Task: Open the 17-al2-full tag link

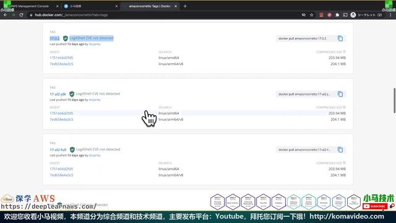Action: (x=58, y=150)
